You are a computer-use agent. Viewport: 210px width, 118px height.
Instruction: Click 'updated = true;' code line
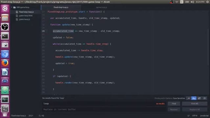click(x=65, y=63)
